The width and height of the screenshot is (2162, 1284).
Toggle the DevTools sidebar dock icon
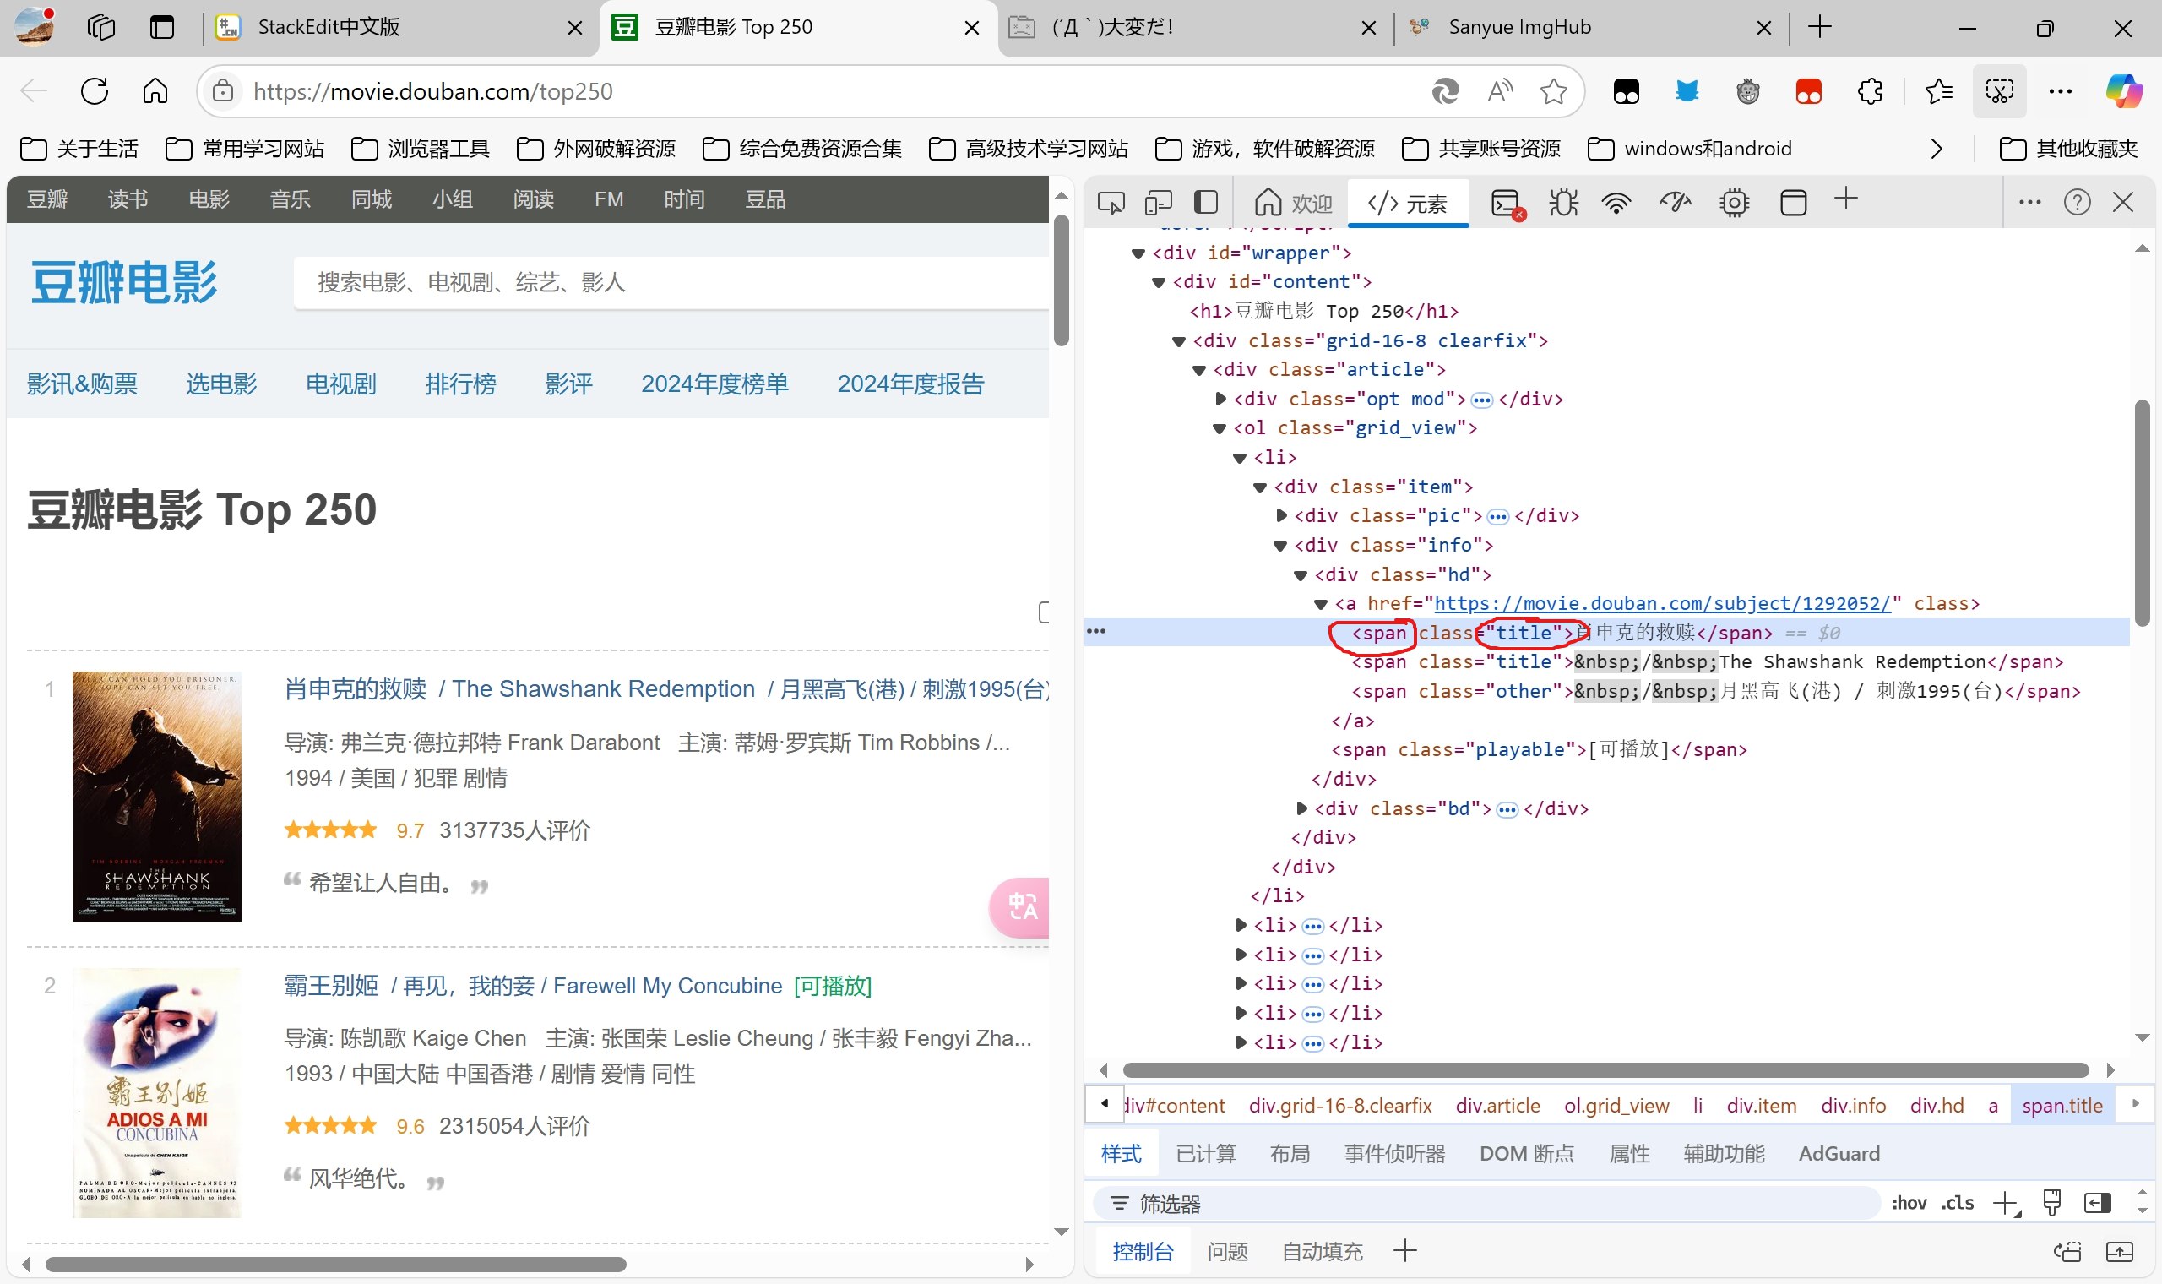pyautogui.click(x=1205, y=203)
